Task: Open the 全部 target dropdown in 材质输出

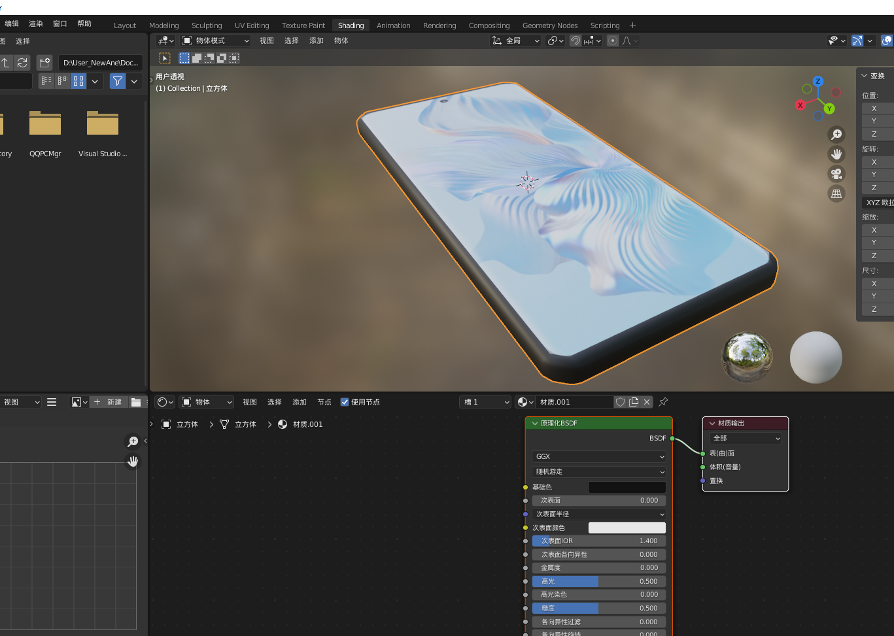Action: tap(746, 439)
